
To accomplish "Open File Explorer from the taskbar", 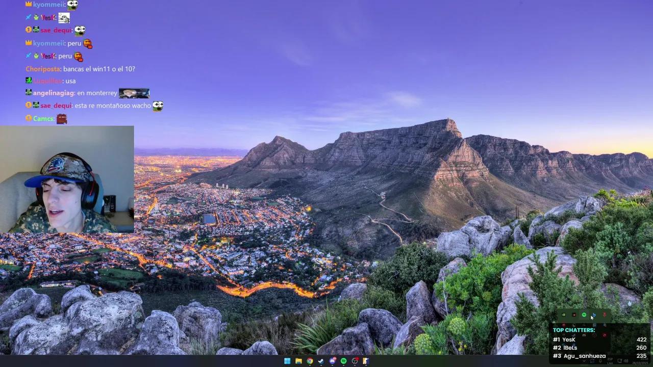I will (x=298, y=361).
